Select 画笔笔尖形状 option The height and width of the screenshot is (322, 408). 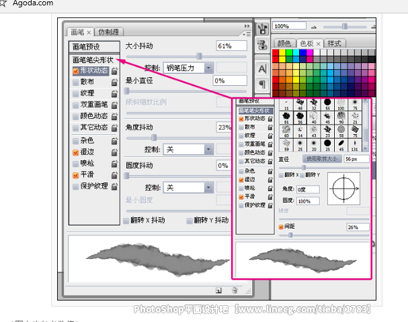93,60
